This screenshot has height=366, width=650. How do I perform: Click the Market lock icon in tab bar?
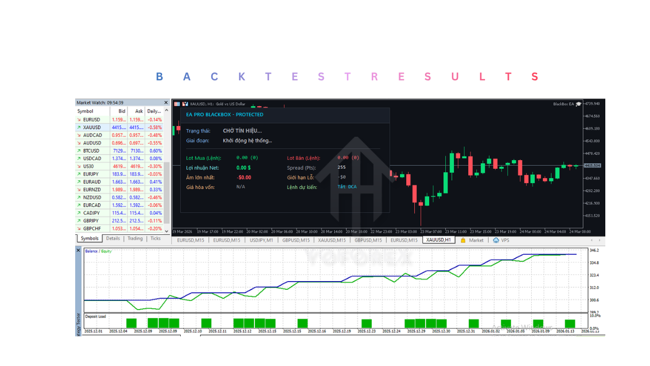tap(463, 240)
